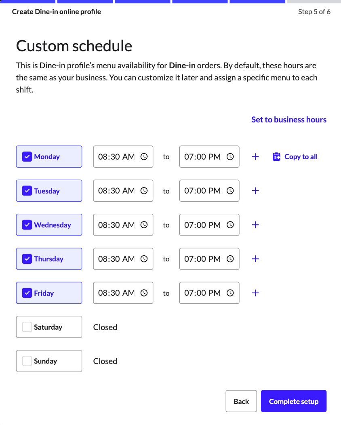The image size is (341, 425).
Task: Click the plus icon on the Friday row
Action: [x=255, y=293]
